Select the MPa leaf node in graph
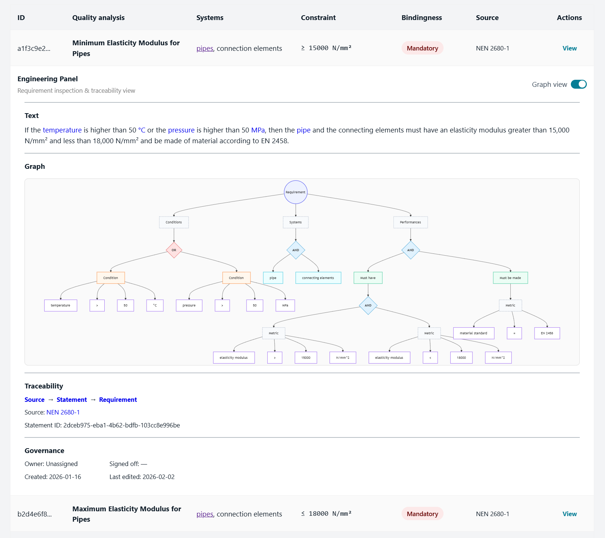This screenshot has height=538, width=605. (285, 305)
